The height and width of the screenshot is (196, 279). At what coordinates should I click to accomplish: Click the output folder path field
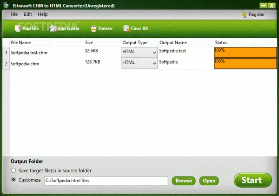tap(106, 181)
